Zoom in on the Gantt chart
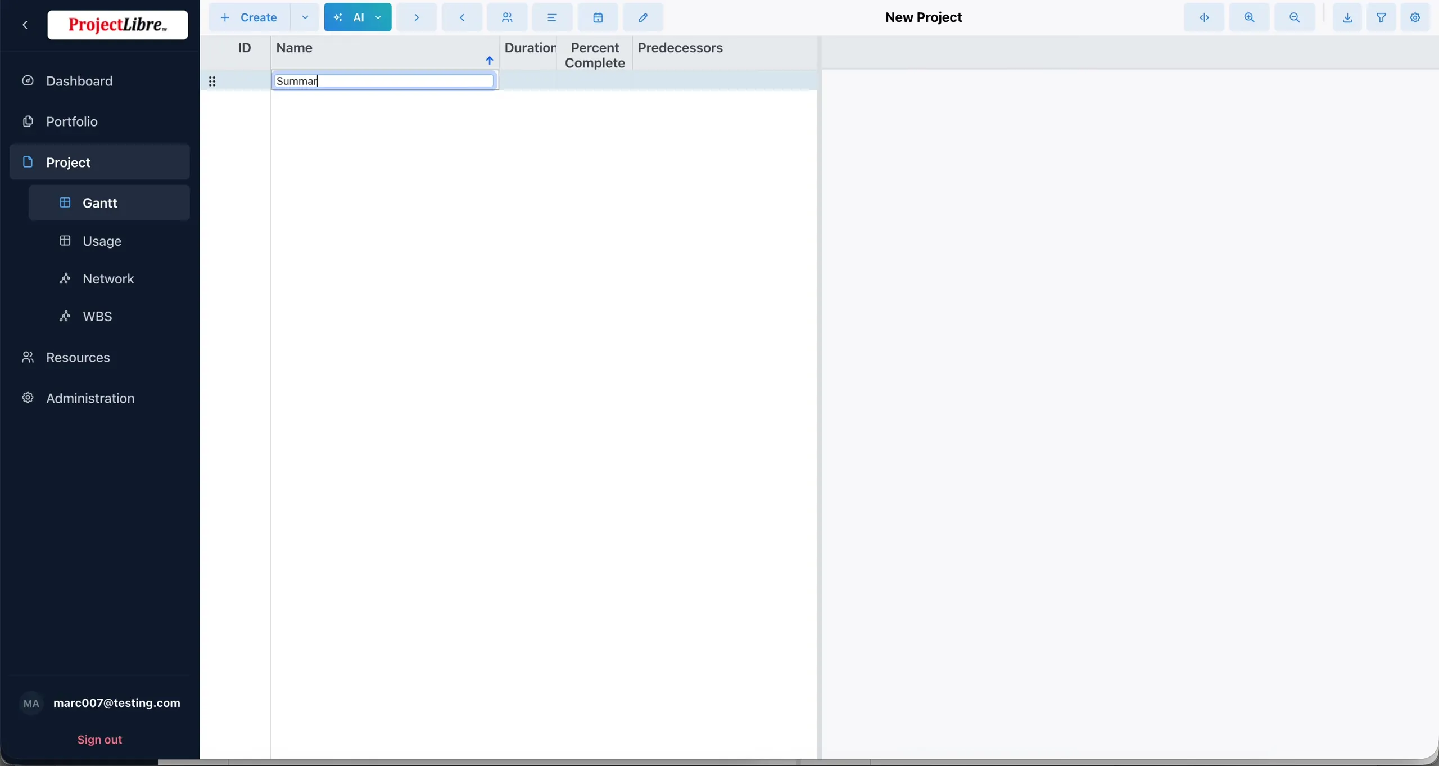This screenshot has width=1439, height=766. click(1249, 17)
